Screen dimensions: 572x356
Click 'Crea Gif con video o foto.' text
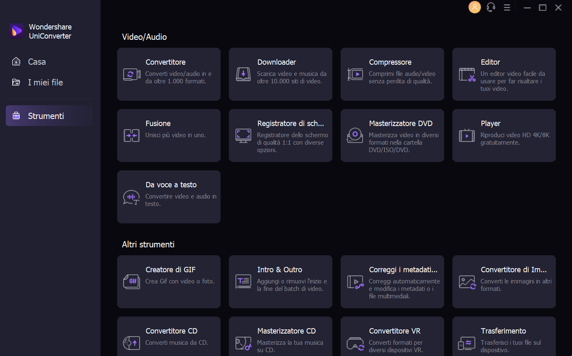(180, 281)
